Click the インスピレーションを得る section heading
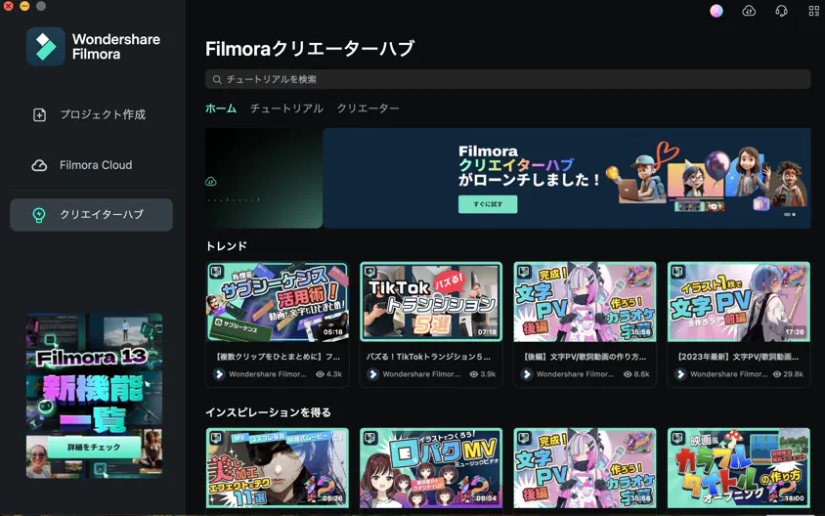Screen dimensions: 825x516 [269, 412]
